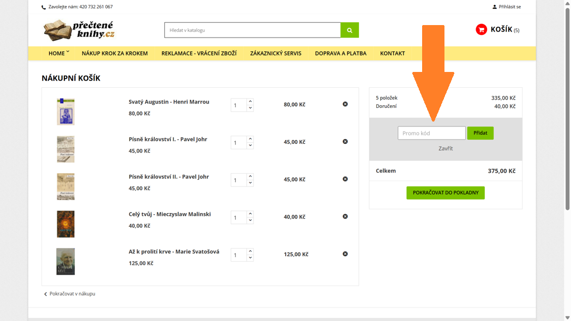Viewport: 571px width, 321px height.
Task: Open Písně království II. cover thumbnail
Action: pos(65,187)
